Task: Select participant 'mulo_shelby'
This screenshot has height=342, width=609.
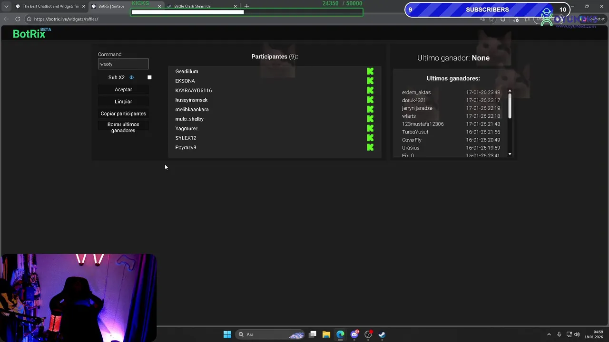Action: [x=189, y=119]
